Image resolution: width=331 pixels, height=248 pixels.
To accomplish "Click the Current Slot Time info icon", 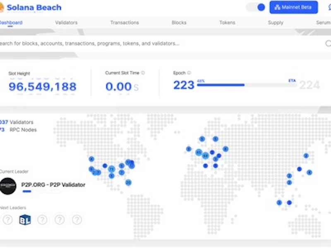I will point(143,73).
